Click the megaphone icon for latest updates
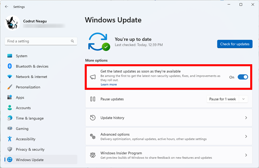 (x=93, y=77)
